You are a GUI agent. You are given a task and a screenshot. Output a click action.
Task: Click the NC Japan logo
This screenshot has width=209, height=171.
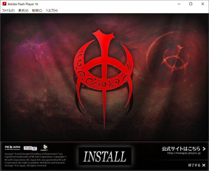pos(12,148)
